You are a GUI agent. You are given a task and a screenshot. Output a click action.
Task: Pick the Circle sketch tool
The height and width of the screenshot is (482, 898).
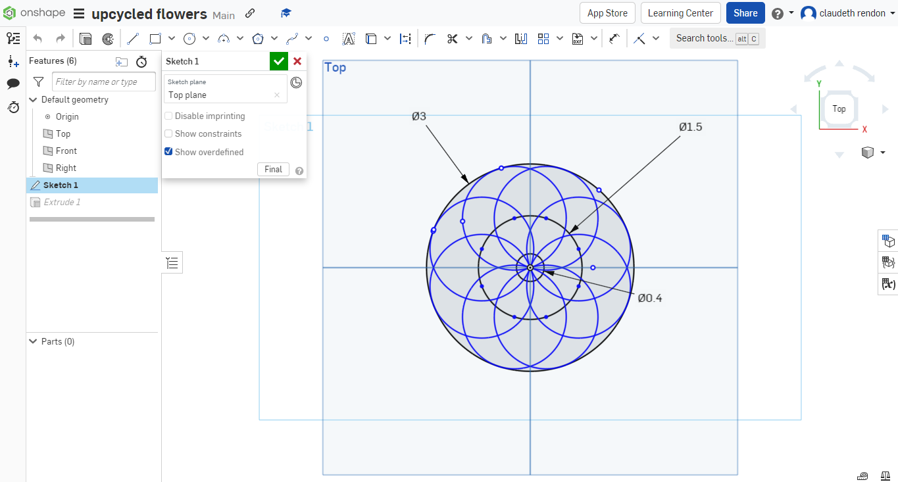click(189, 38)
